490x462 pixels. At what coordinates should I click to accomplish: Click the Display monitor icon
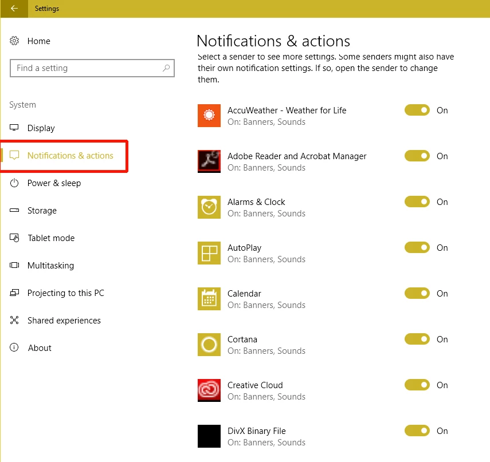(14, 128)
